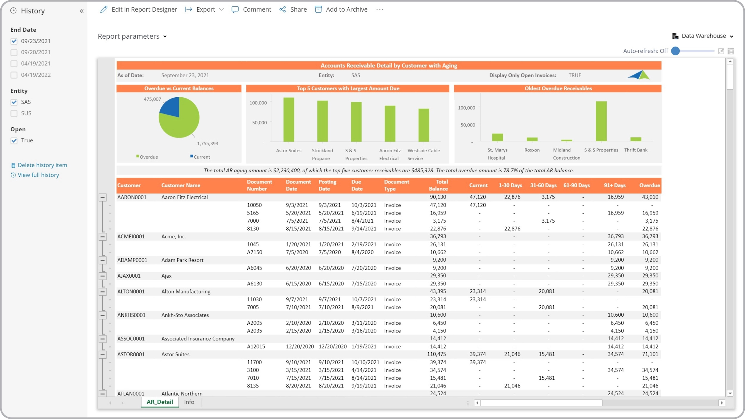Click View full history link

click(38, 175)
